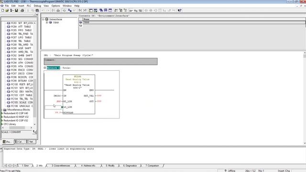Screen dimensions: 306x172
Task: Insert a normally closed contact icon
Action: [151, 11]
